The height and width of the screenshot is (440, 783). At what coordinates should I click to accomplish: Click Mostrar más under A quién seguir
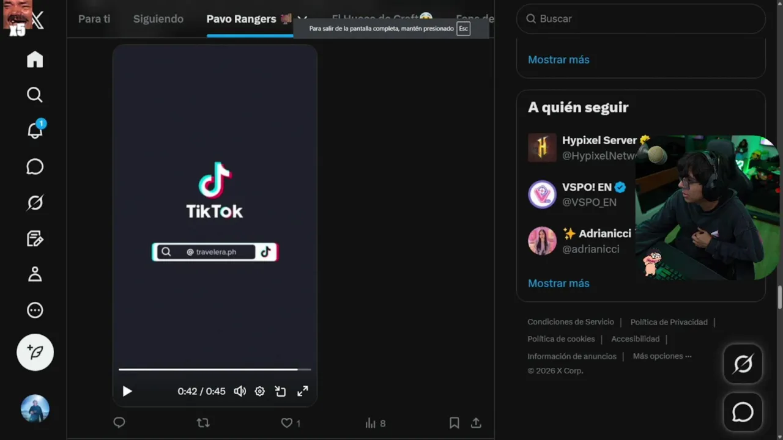pyautogui.click(x=558, y=283)
